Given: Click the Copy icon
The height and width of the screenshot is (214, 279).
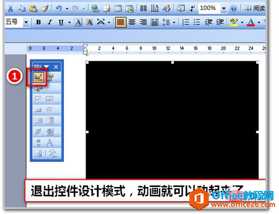Looking at the screenshot, I should [x=21, y=8].
